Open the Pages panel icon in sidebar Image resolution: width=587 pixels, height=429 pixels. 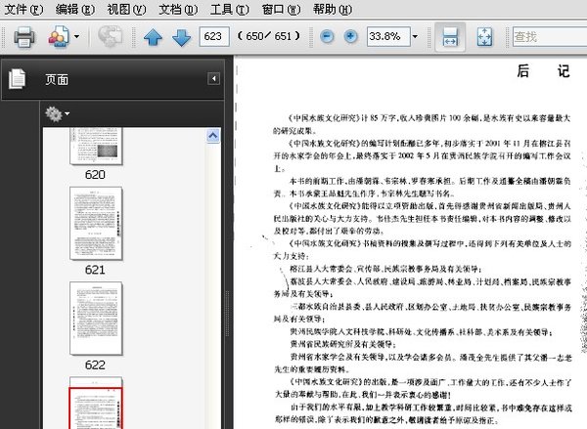(x=17, y=80)
